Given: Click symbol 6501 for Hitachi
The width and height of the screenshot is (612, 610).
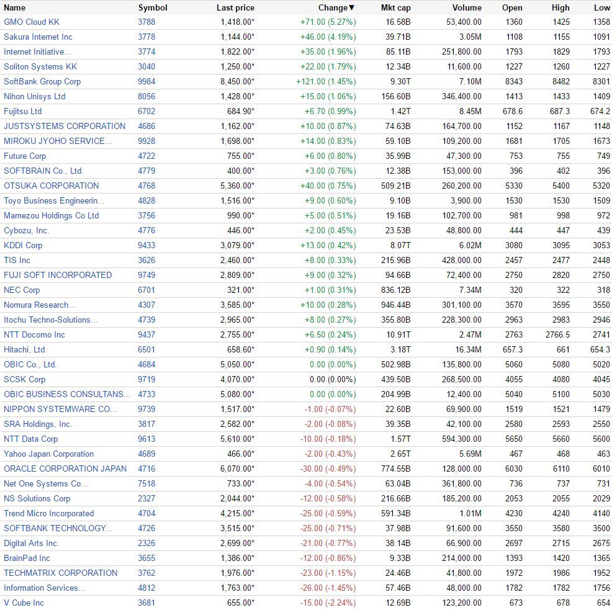Looking at the screenshot, I should (146, 349).
